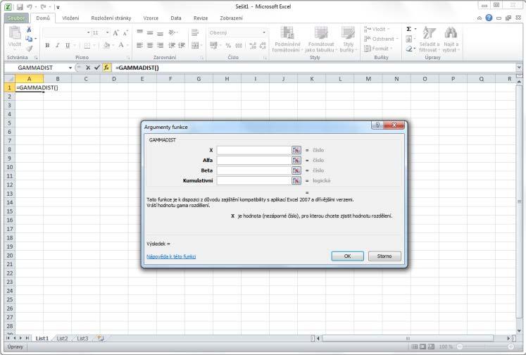Screen dimensions: 526x355
Task: Click the horizontal scrollbar track
Action: click(408, 338)
